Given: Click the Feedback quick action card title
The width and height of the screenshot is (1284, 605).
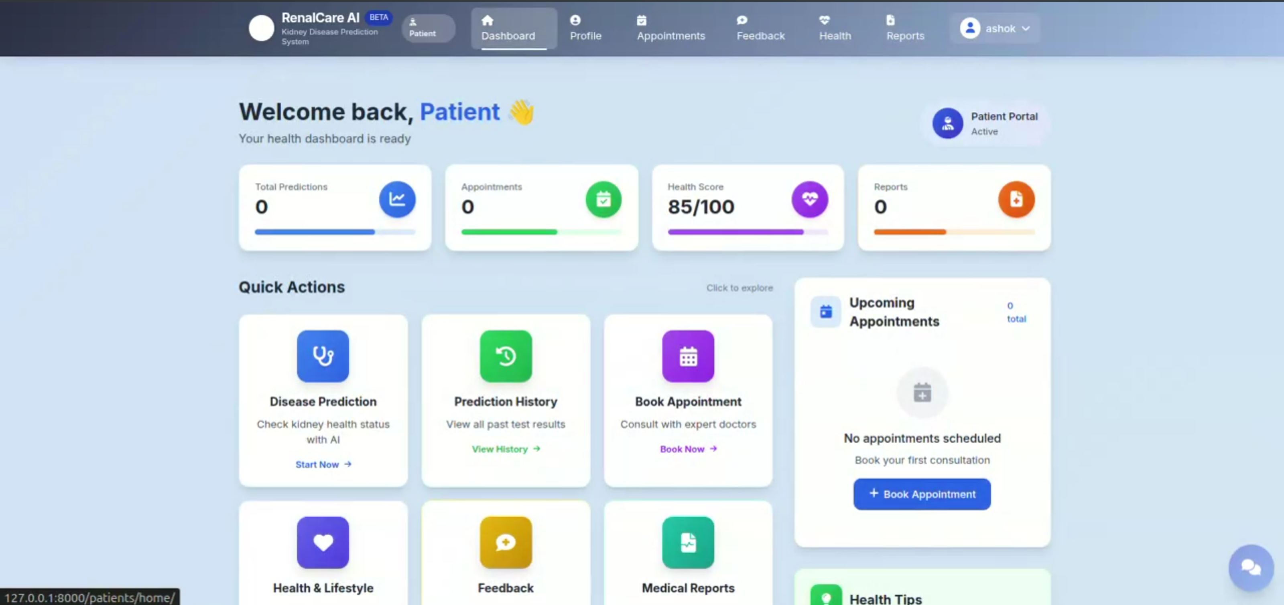Looking at the screenshot, I should click(506, 588).
